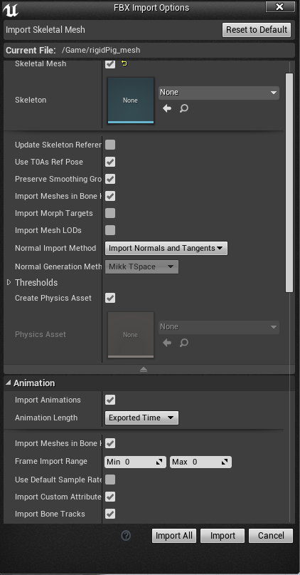
Task: Disable Import Animations checkbox
Action: [x=110, y=400]
